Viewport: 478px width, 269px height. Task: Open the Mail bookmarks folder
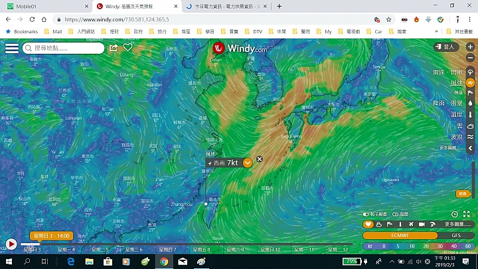pos(53,31)
